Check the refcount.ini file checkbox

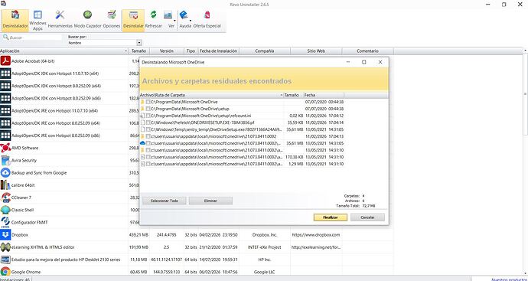tap(148, 116)
